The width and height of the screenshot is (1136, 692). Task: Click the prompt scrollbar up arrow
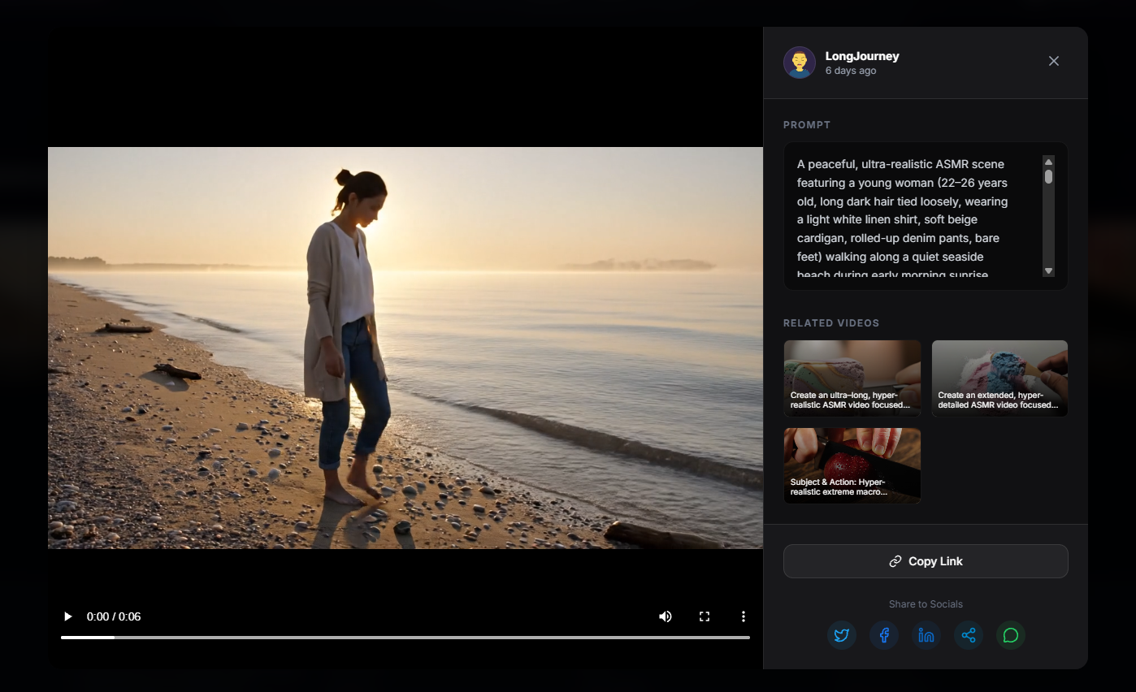click(x=1048, y=161)
